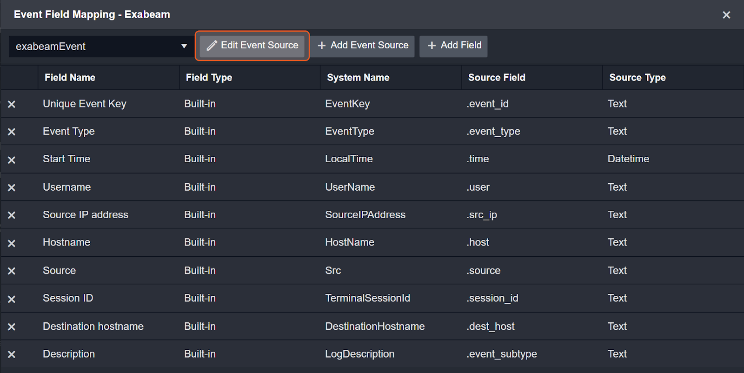Click the HostName system name
The width and height of the screenshot is (744, 373).
coord(350,242)
